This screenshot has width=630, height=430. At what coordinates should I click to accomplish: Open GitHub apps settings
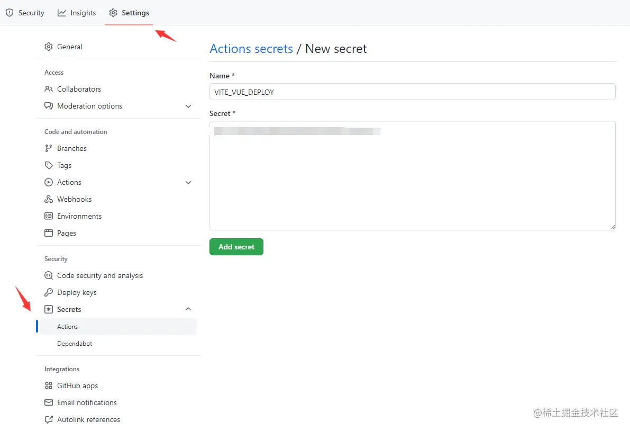(x=118, y=386)
